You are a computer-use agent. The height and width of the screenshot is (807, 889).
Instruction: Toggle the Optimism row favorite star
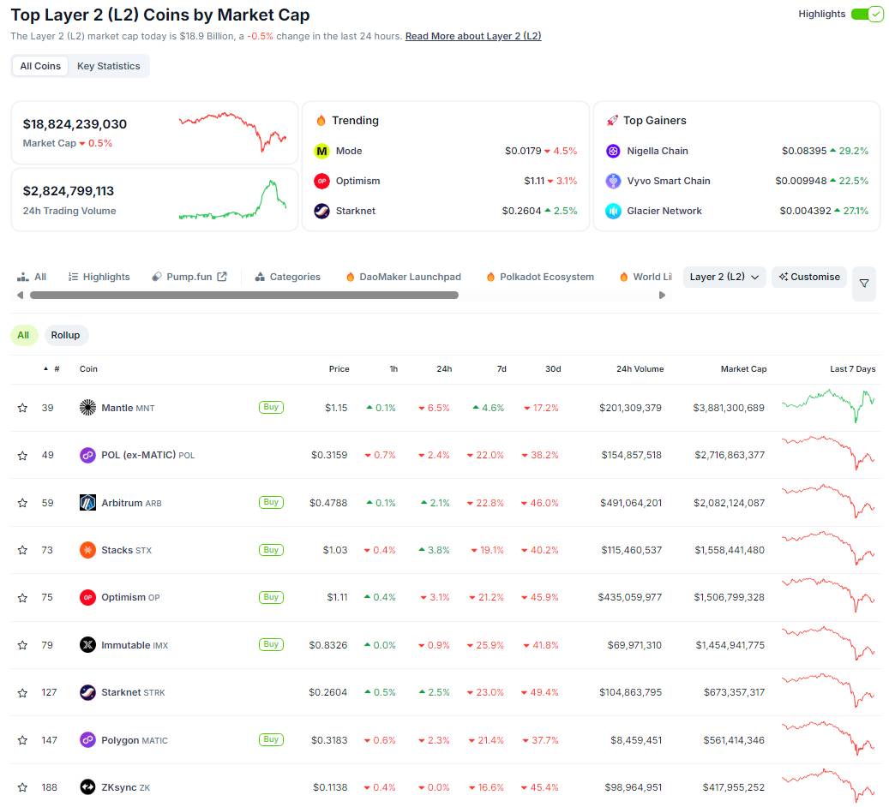[x=22, y=597]
